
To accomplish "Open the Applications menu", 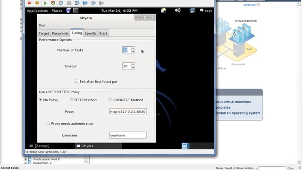I will click(x=37, y=10).
